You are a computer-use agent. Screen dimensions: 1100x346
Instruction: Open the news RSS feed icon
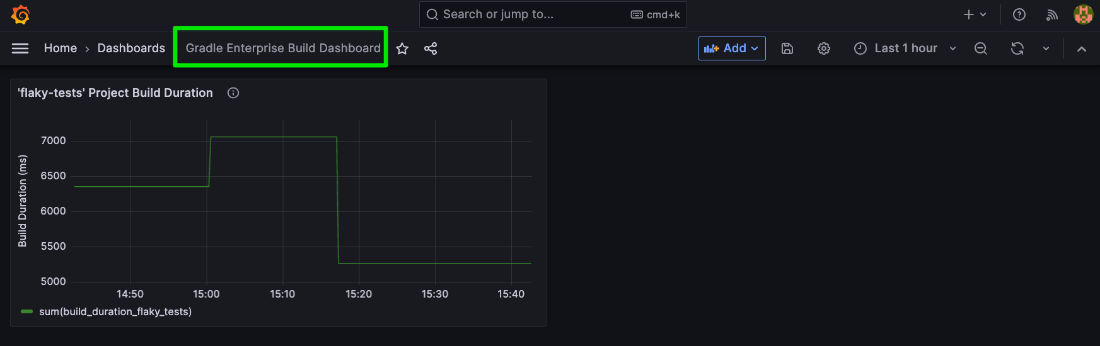click(x=1052, y=14)
